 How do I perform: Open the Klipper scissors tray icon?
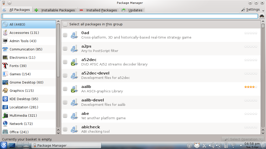tap(204, 145)
